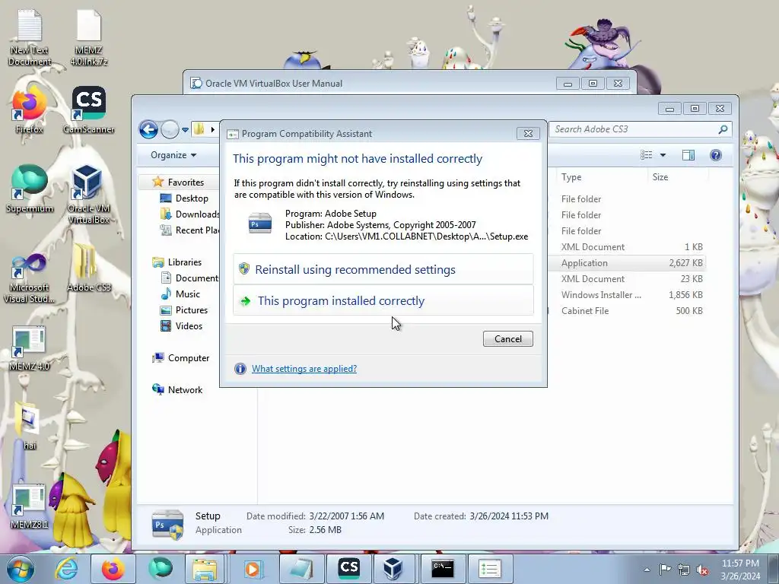Select the MEMZ 4.0 desktop shortcut

coord(30,348)
